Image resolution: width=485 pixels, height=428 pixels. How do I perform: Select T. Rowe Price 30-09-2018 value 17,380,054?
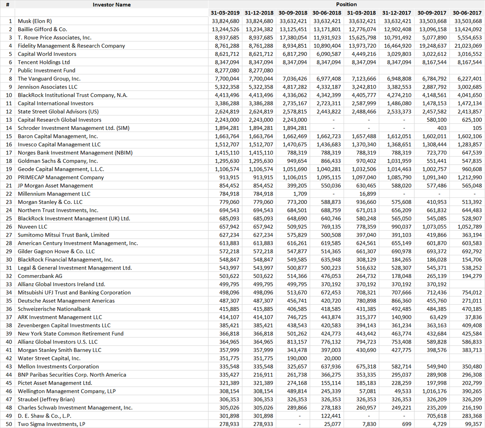293,38
